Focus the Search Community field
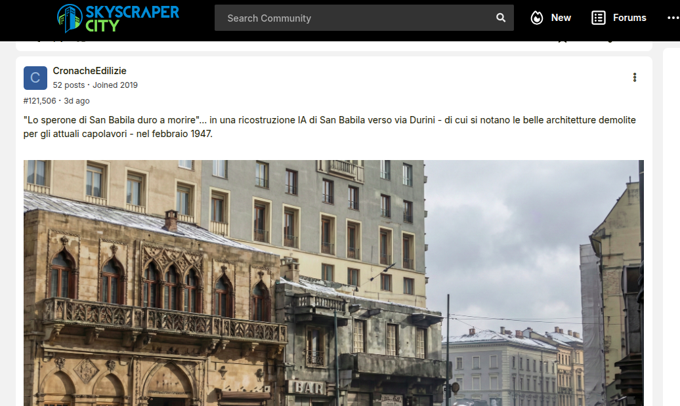The height and width of the screenshot is (406, 680). coord(354,18)
